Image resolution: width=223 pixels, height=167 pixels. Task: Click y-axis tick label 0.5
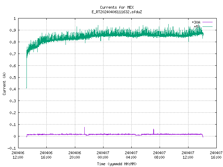pos(13,77)
